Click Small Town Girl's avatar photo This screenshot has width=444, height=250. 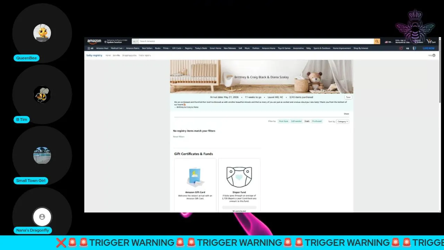point(42,155)
